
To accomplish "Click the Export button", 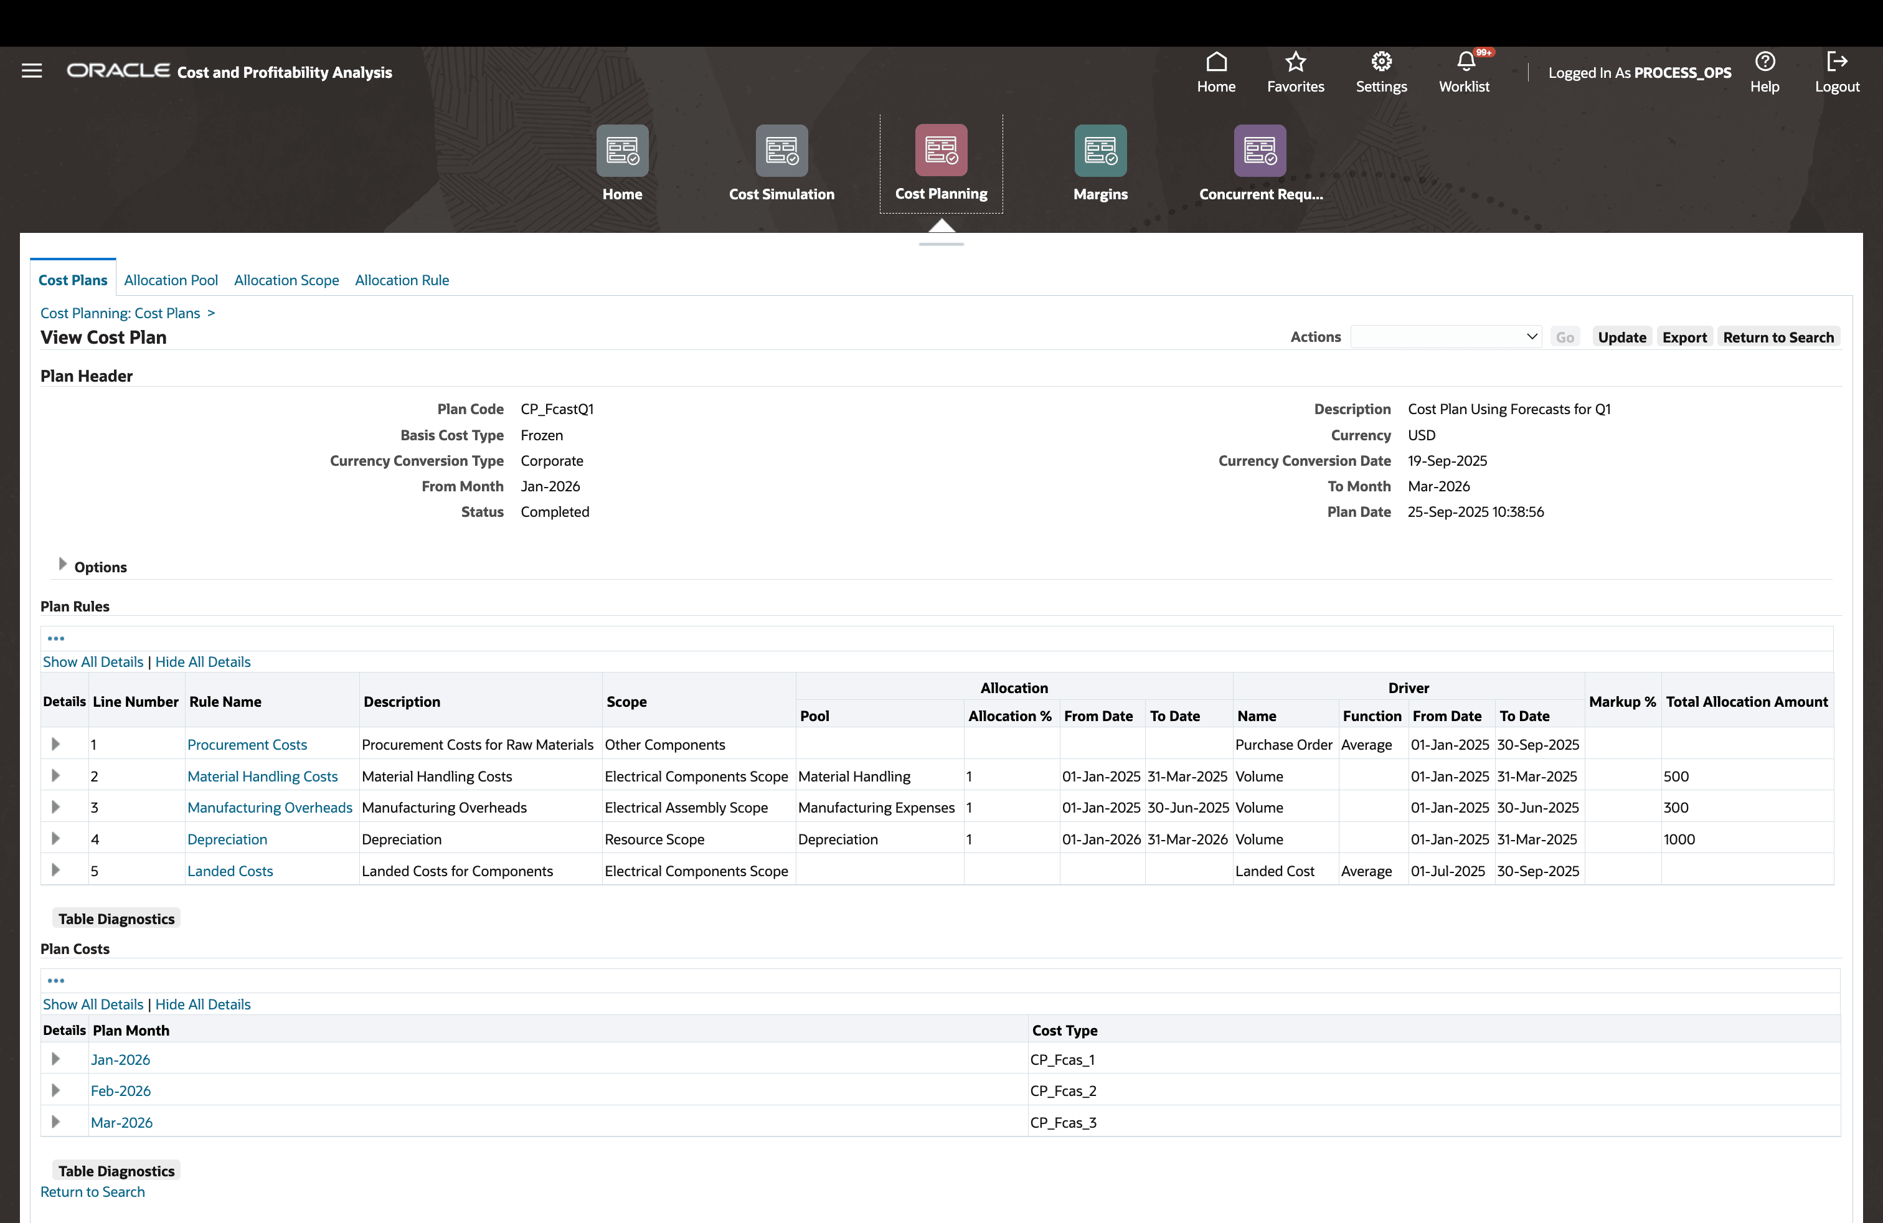I will pyautogui.click(x=1684, y=336).
